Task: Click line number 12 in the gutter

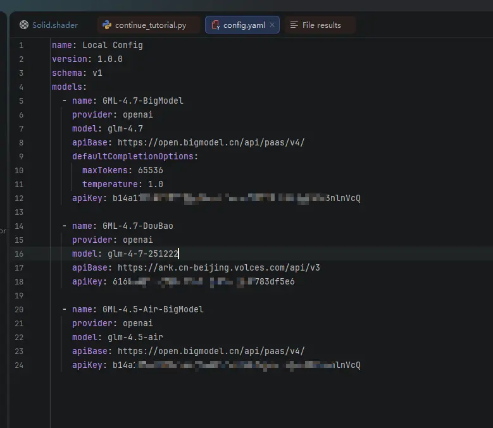Action: coord(19,198)
